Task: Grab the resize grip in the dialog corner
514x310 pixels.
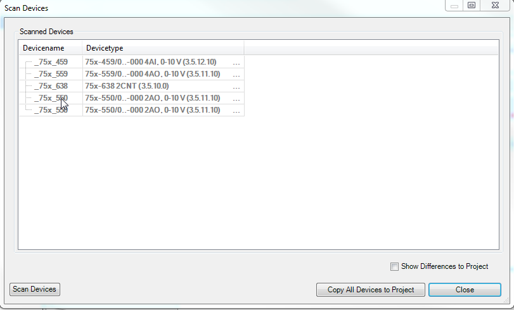Action: pyautogui.click(x=506, y=302)
